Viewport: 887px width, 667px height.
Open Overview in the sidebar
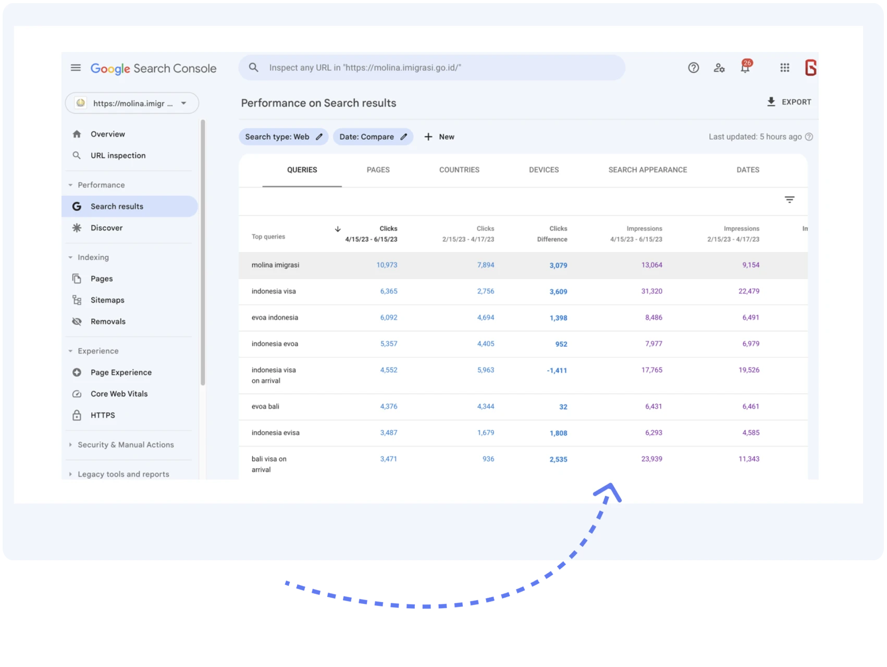[x=108, y=134]
